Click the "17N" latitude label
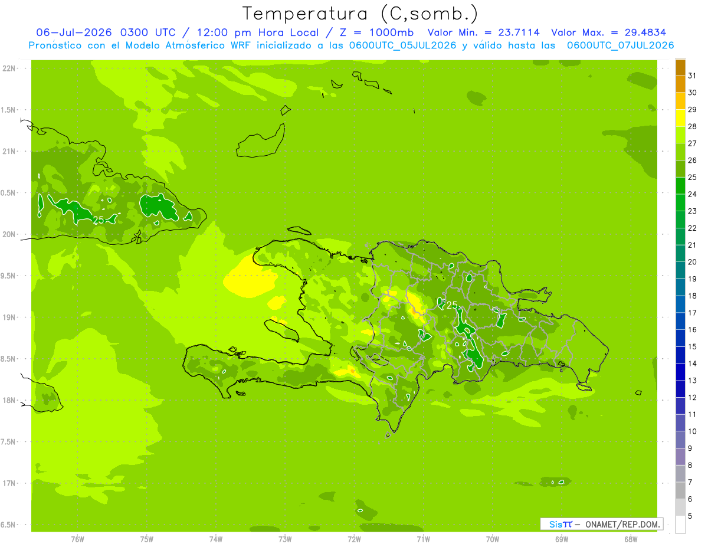708x547 pixels. (9, 483)
